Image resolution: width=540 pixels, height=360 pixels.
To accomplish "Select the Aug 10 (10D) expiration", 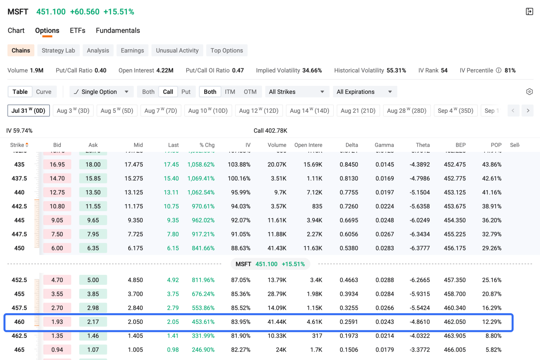I will 208,111.
